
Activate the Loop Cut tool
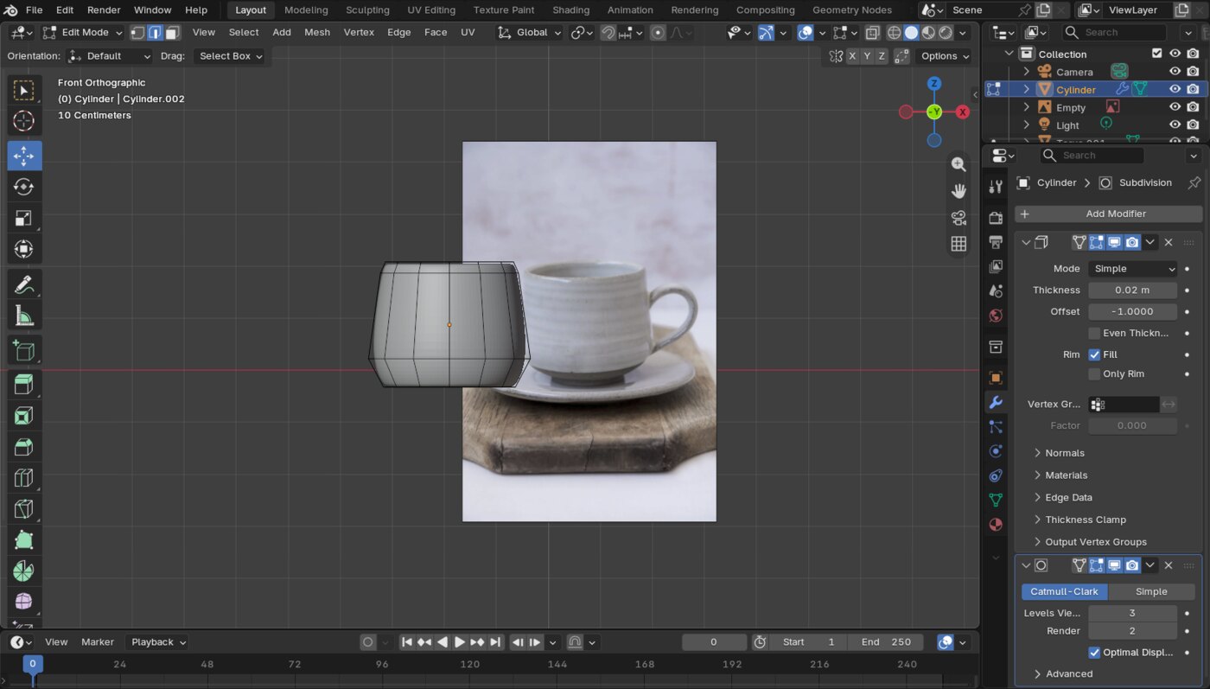[x=24, y=478]
